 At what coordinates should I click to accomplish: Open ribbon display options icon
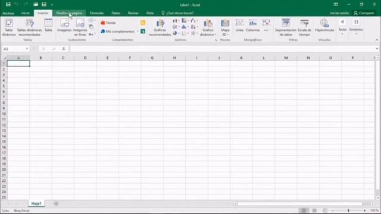pos(336,4)
